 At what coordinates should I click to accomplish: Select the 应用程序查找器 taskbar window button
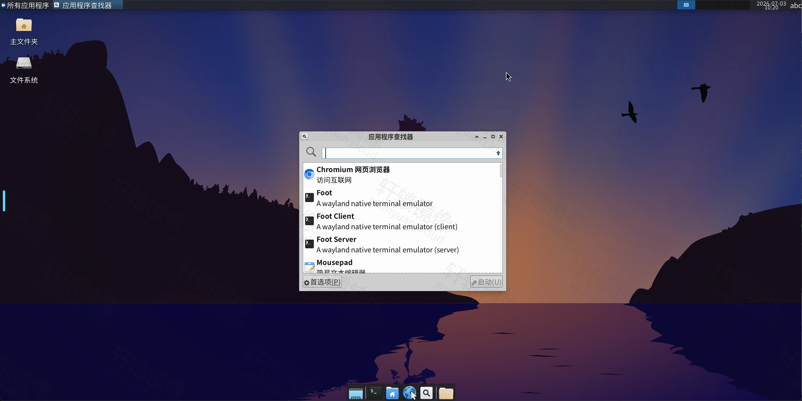click(x=88, y=5)
